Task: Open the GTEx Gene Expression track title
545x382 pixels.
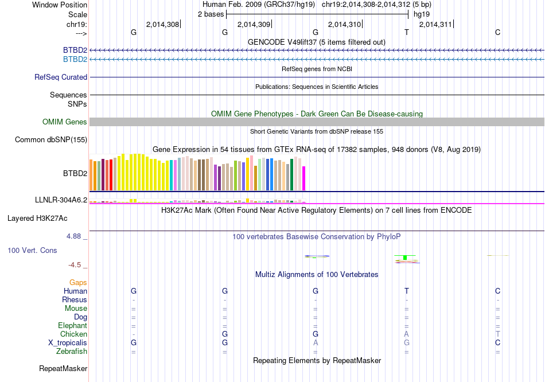Action: [317, 150]
